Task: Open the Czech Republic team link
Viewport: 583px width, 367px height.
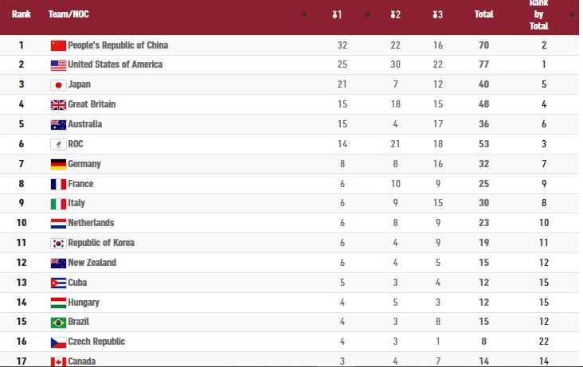Action: [96, 342]
